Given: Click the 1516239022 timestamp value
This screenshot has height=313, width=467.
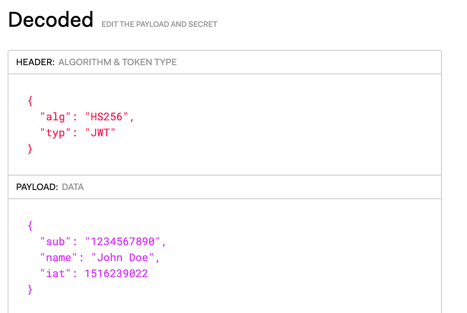Looking at the screenshot, I should pos(116,274).
